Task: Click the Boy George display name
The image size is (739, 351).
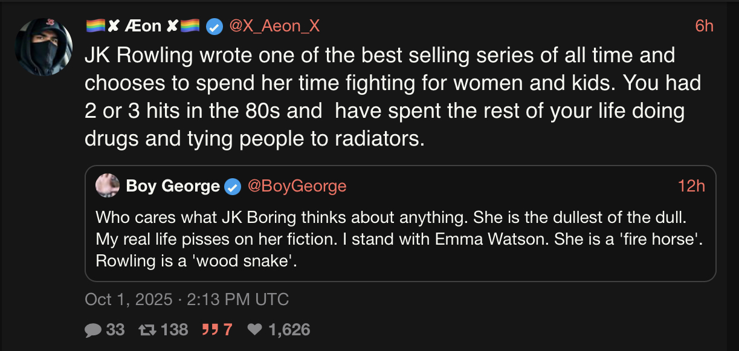Action: (x=173, y=186)
